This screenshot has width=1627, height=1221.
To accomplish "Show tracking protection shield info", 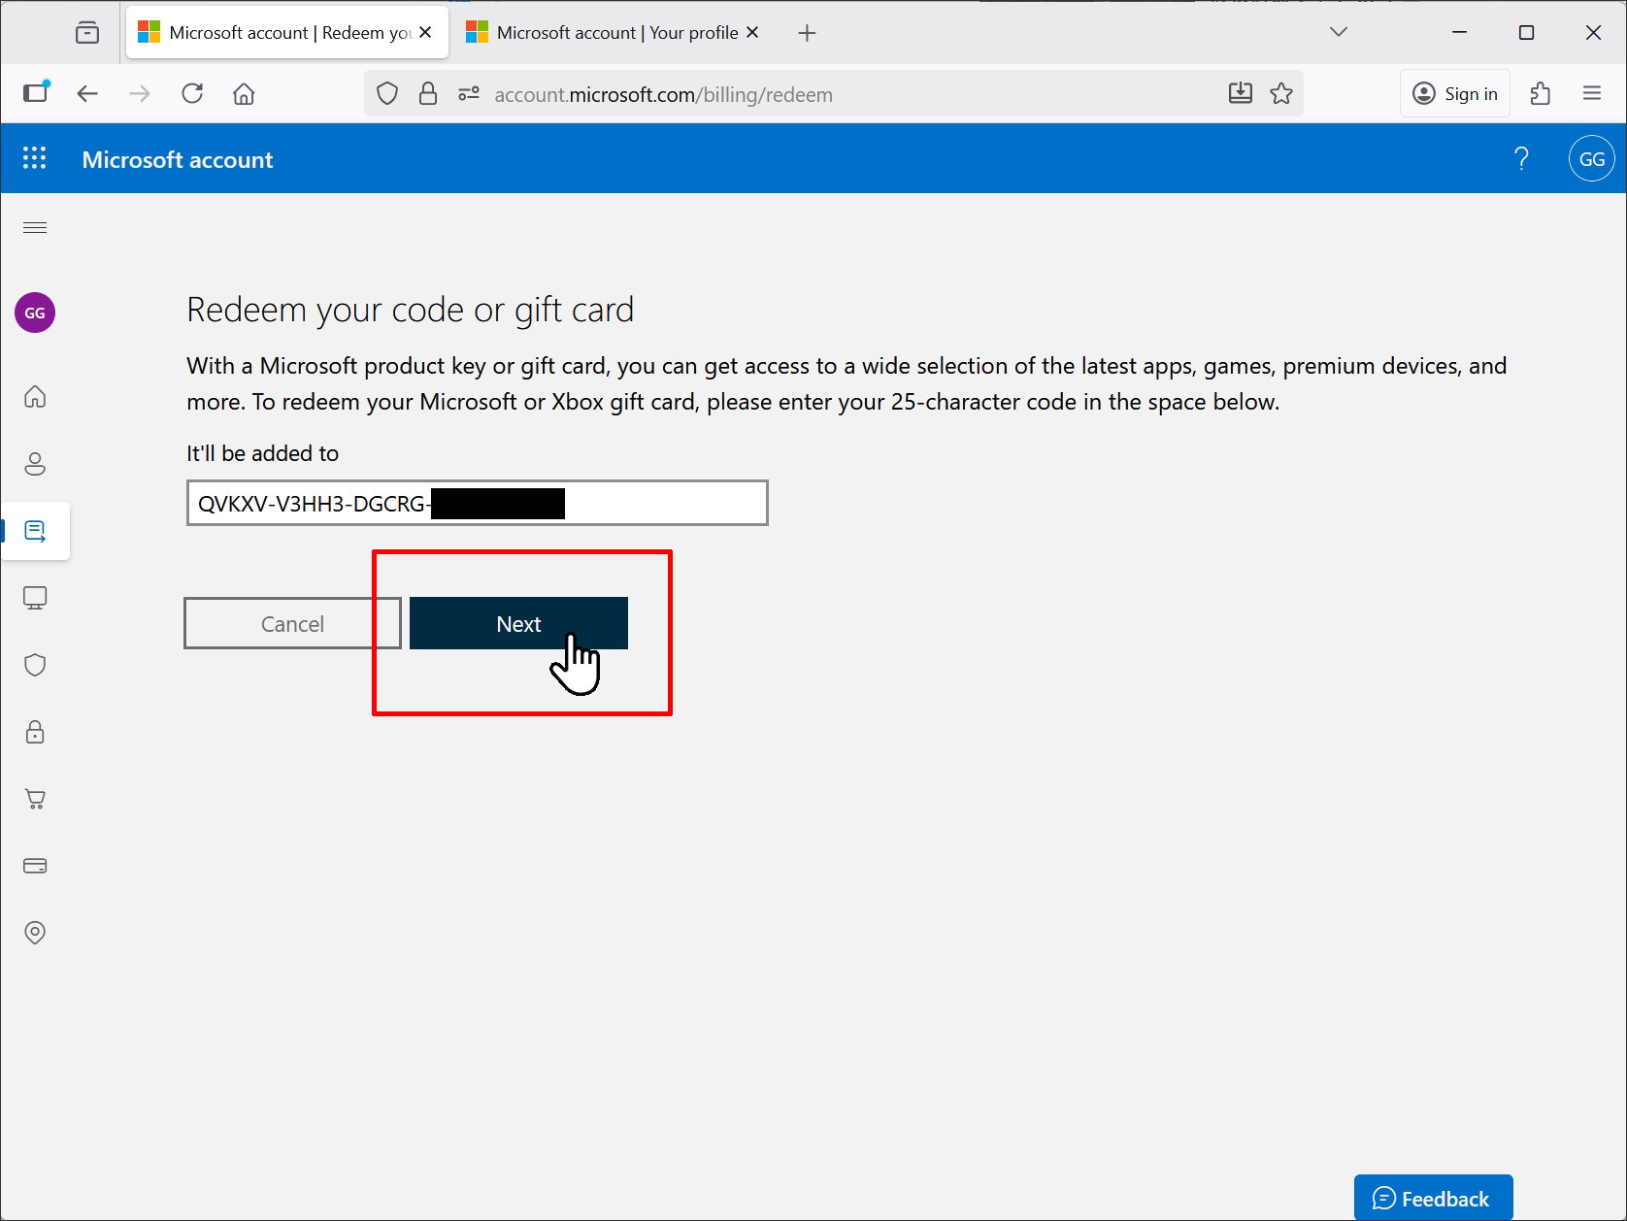I will tap(387, 94).
